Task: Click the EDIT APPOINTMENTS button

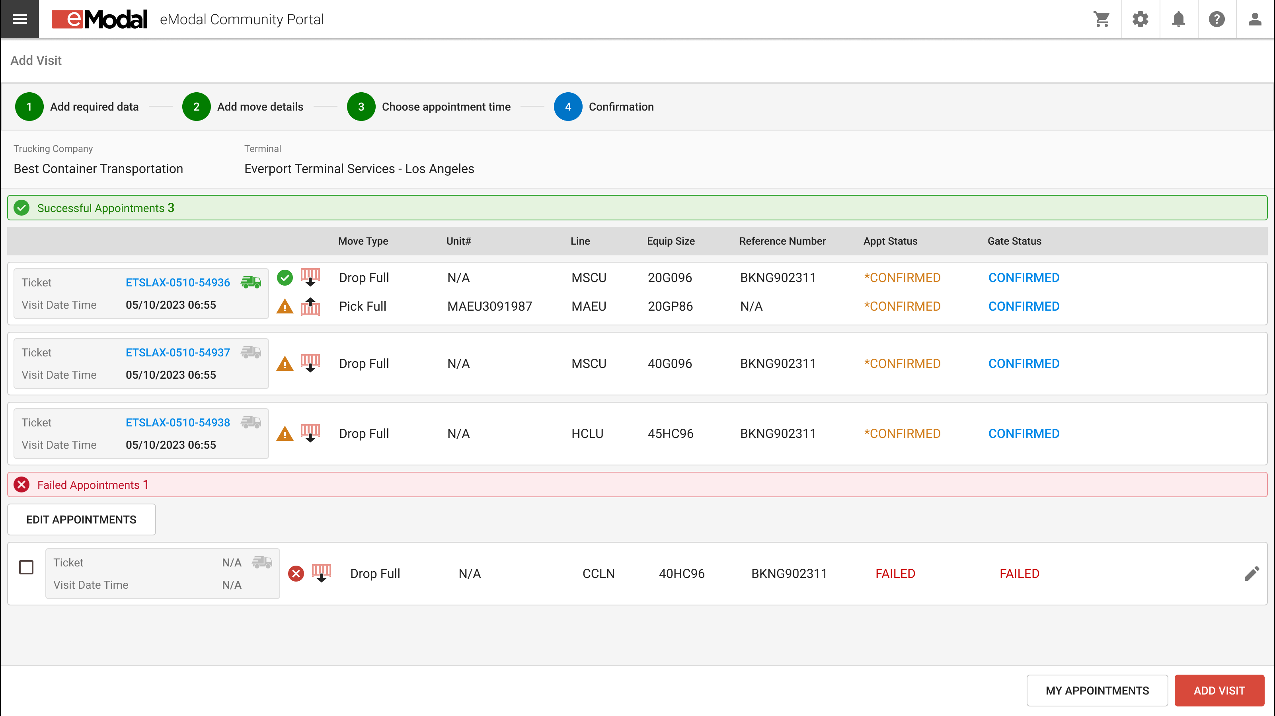Action: 81,519
